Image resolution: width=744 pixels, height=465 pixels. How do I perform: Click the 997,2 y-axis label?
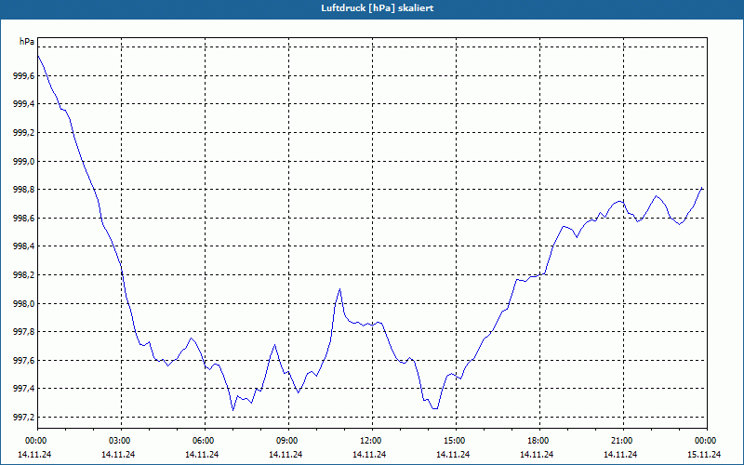pos(24,418)
